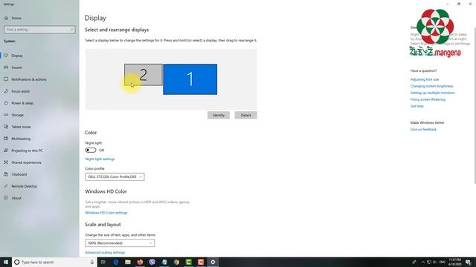Click the Identify button

[x=219, y=116]
